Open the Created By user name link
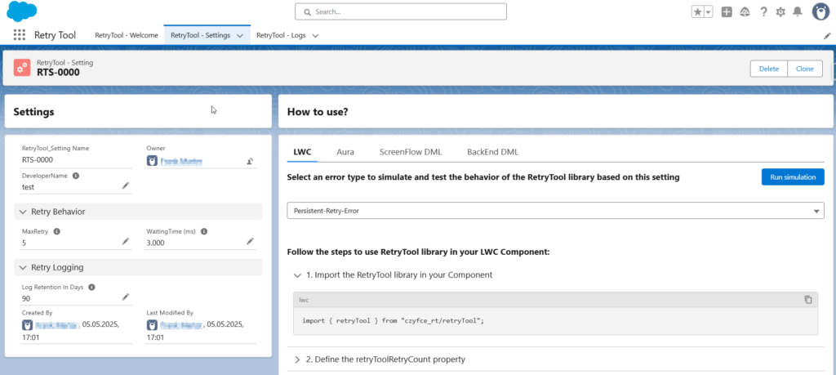 click(x=58, y=324)
